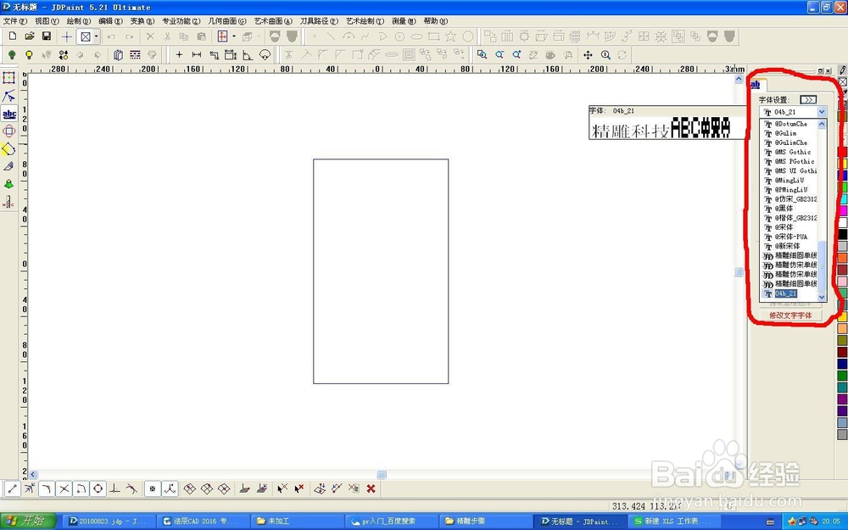
Task: Create a new file with New icon
Action: tap(12, 36)
